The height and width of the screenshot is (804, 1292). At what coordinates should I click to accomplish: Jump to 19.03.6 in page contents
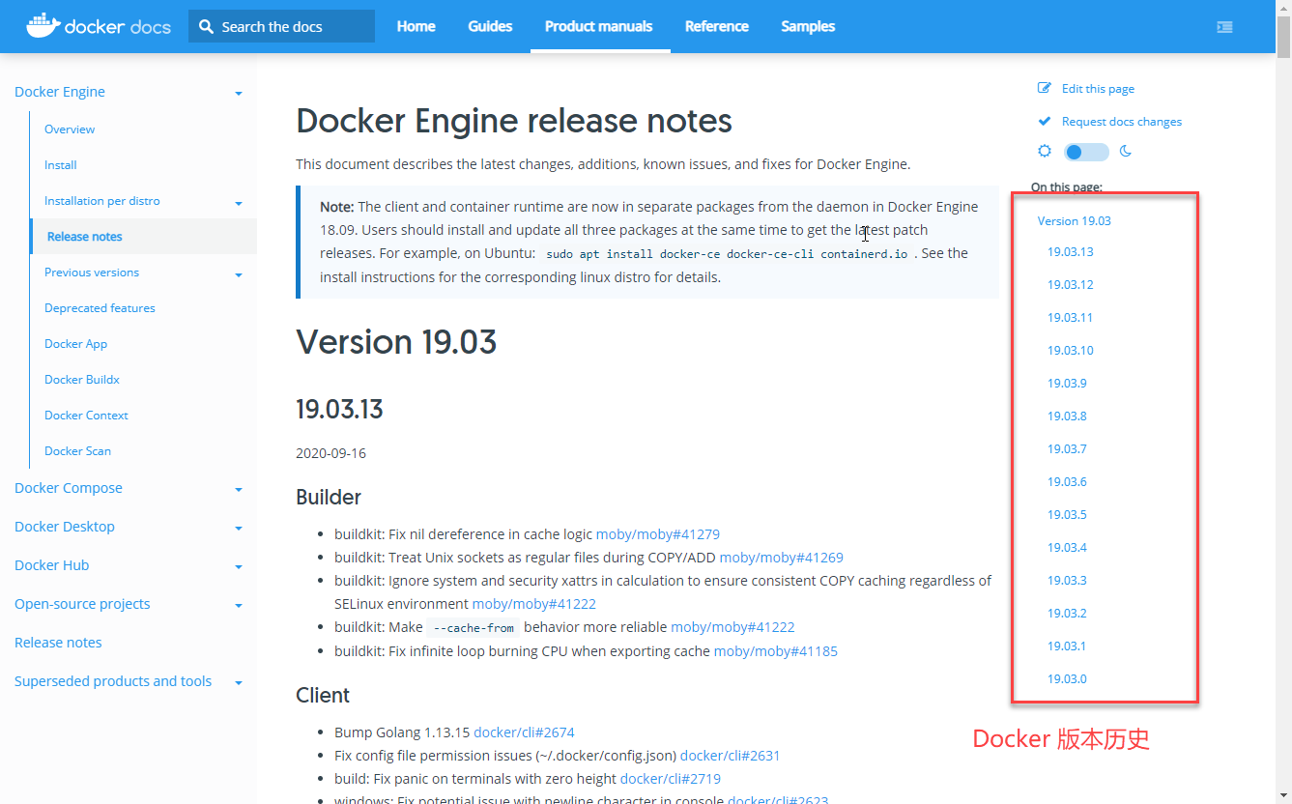tap(1067, 482)
